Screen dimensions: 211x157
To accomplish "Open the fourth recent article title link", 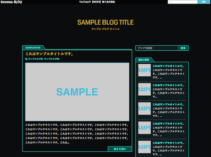I will (x=168, y=124).
